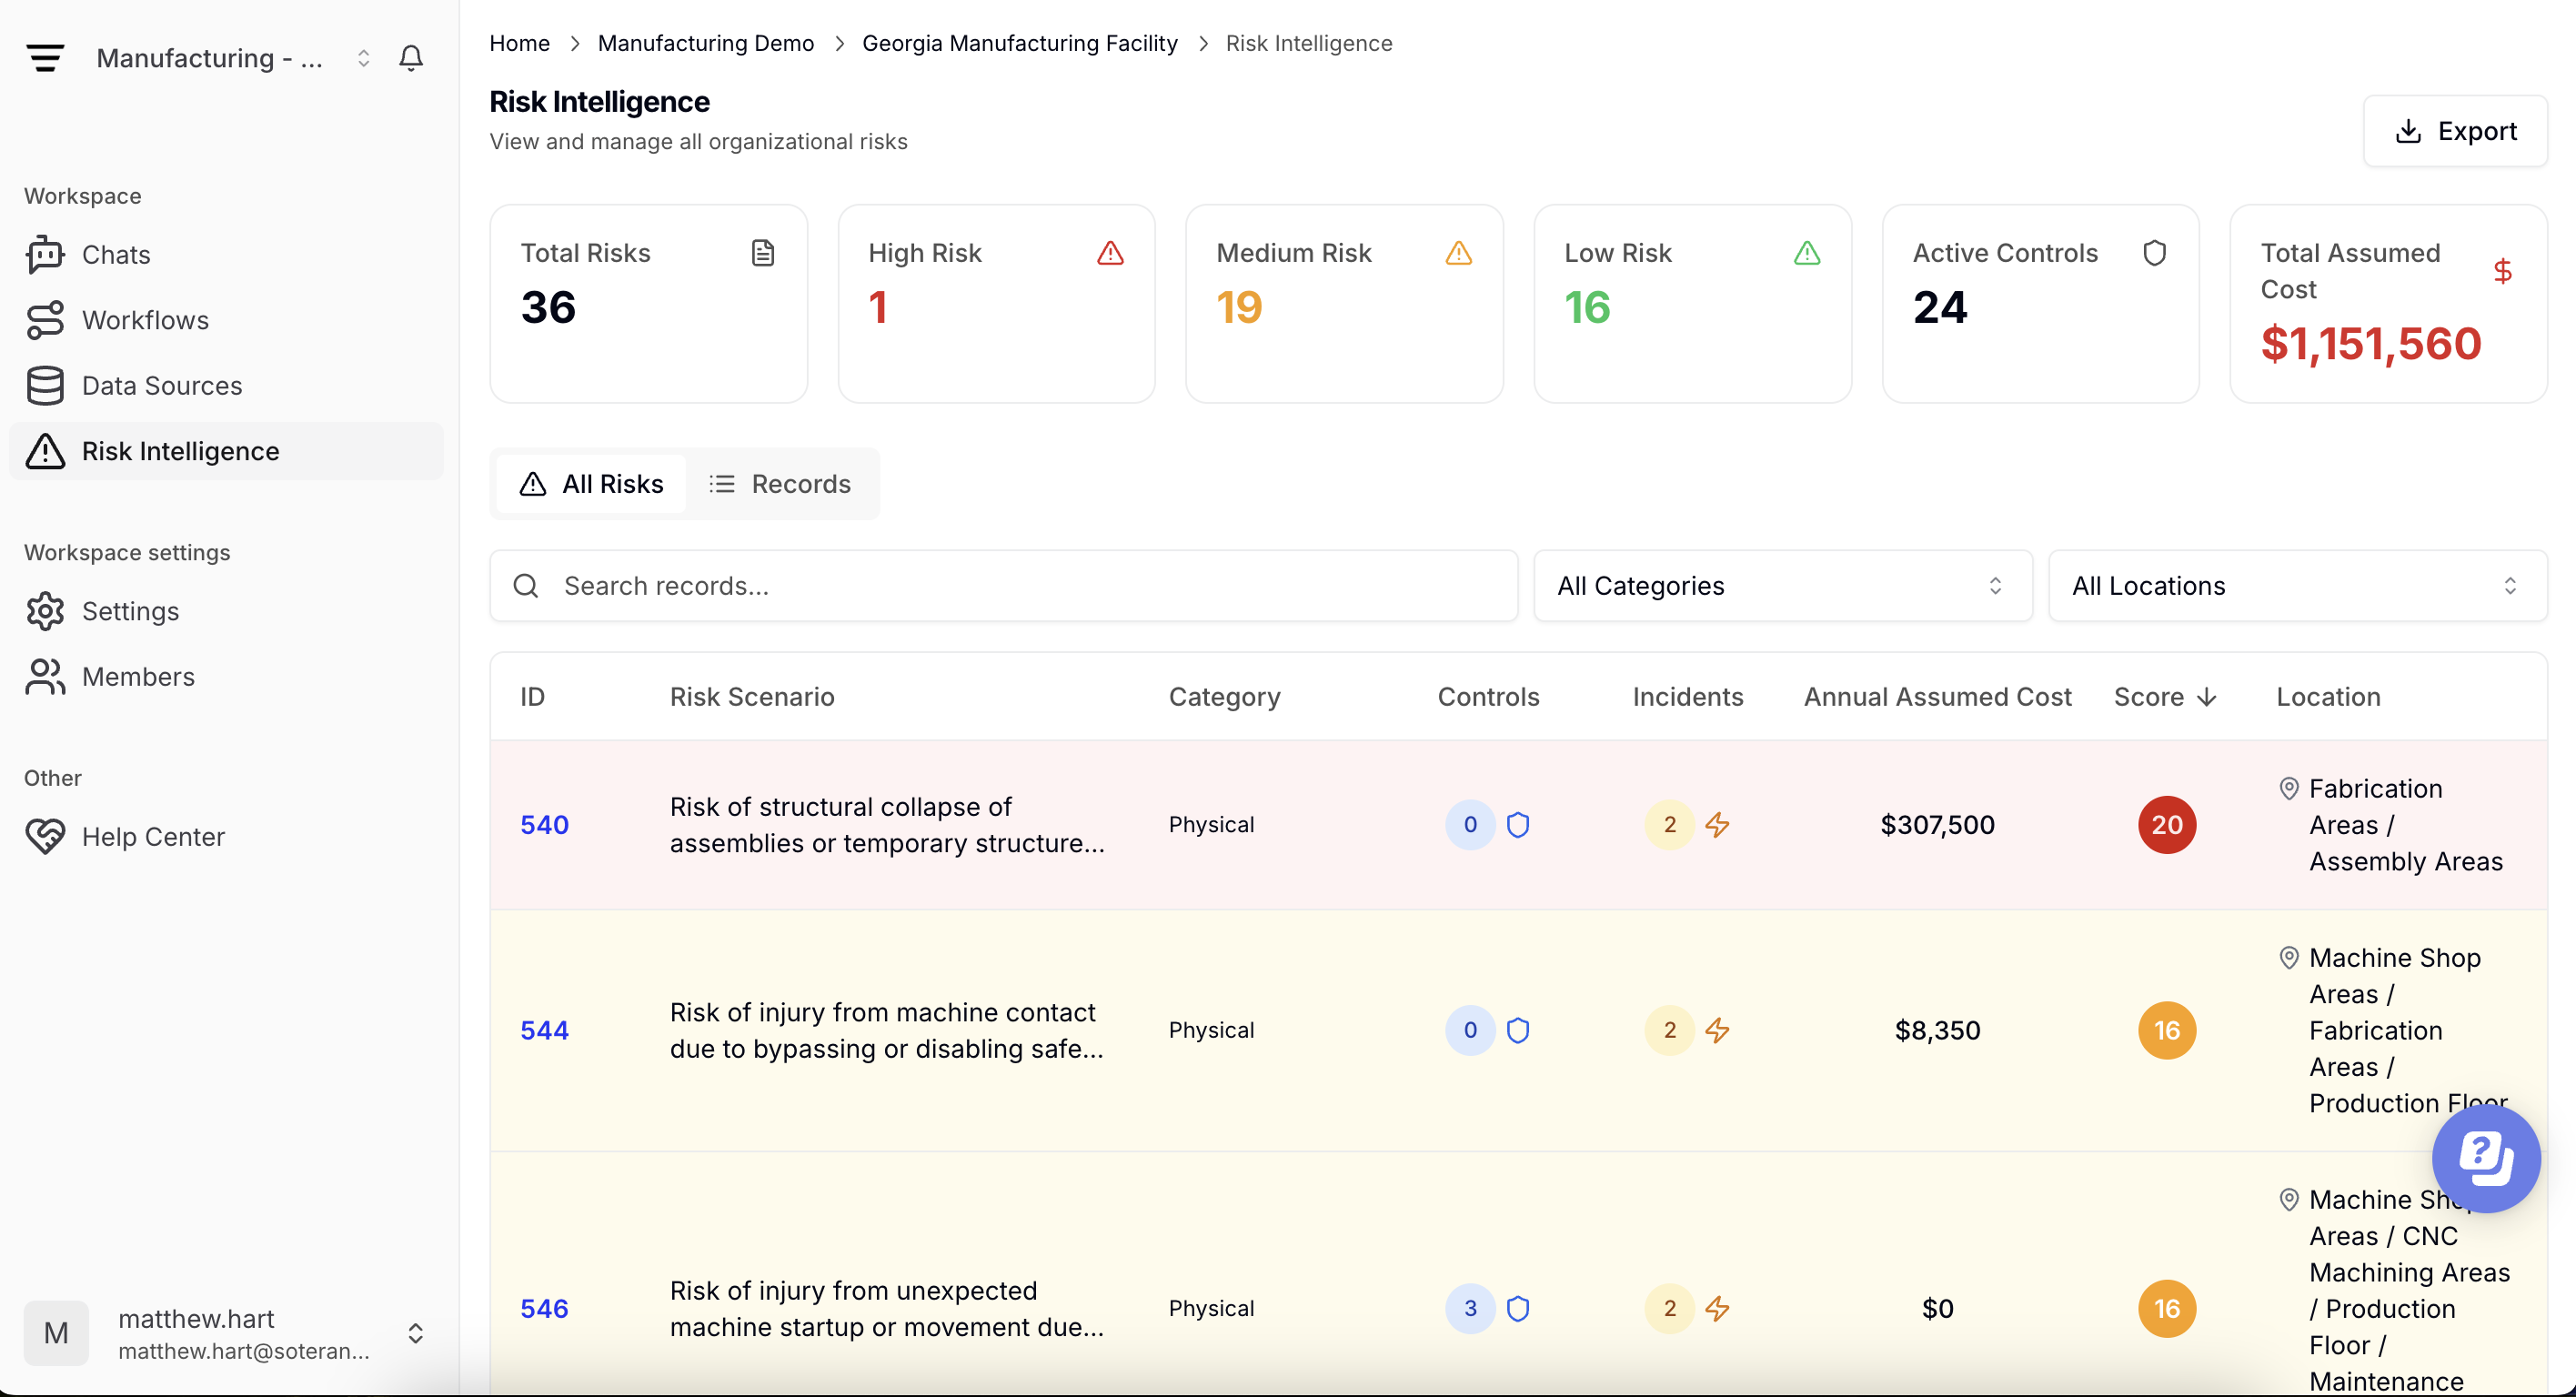Click the Members people icon

click(45, 677)
